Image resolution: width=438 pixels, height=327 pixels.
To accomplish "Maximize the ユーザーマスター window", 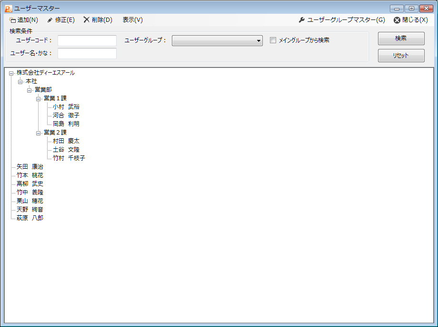I will point(411,9).
